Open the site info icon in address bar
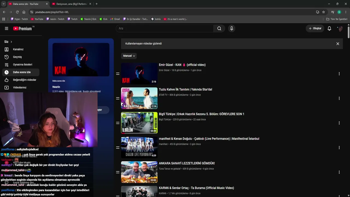 (32, 12)
